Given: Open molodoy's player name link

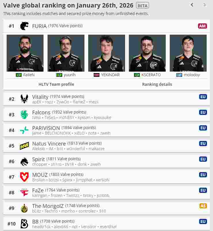Looking at the screenshot, I should tap(192, 75).
